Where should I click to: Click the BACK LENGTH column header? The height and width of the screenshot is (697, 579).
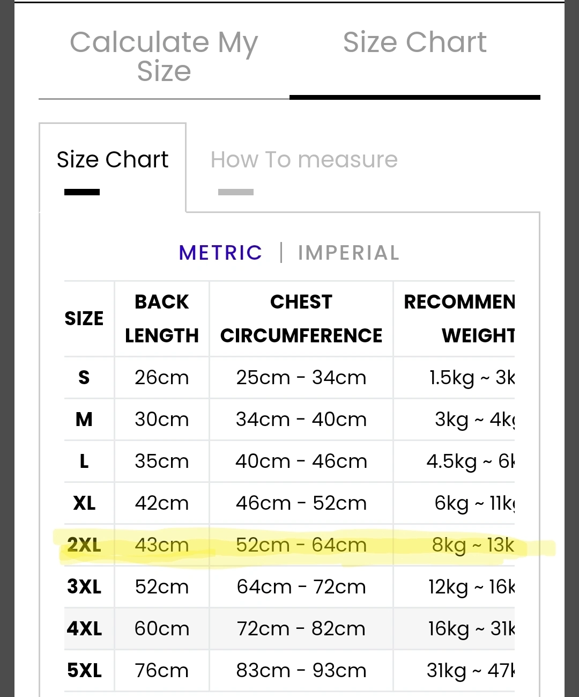point(161,318)
